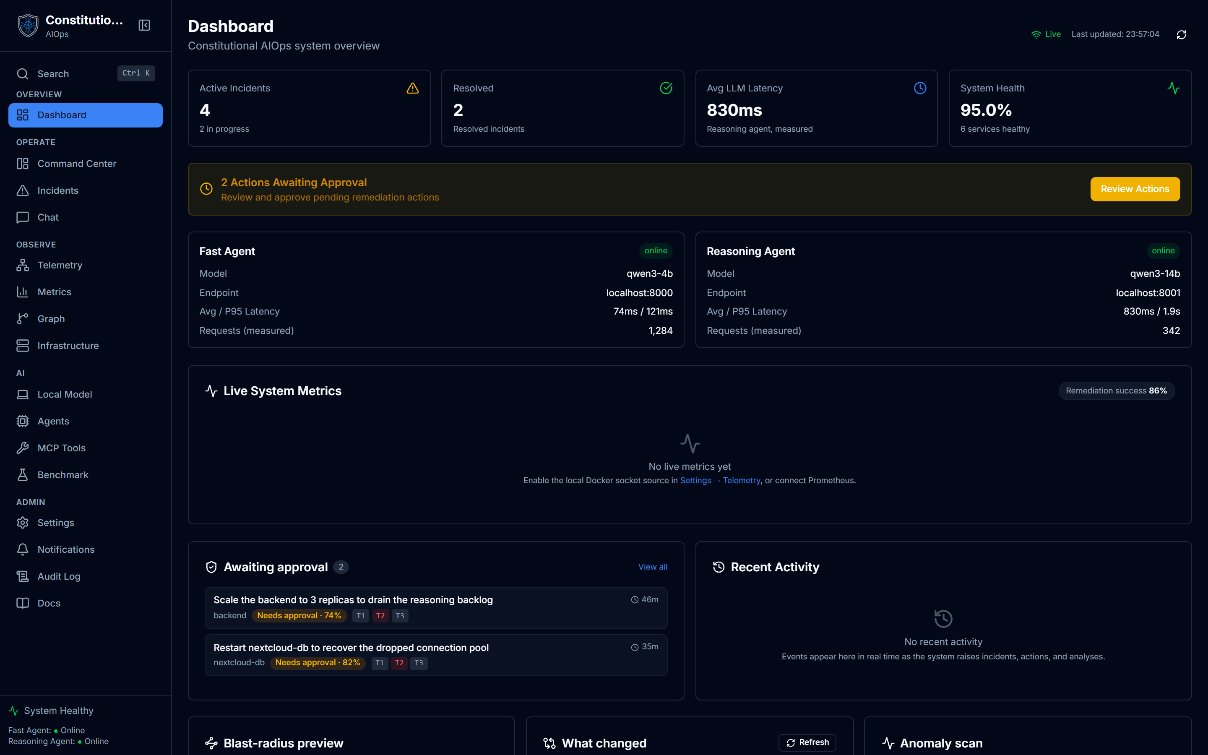Click the Anomaly scan pulse icon

[888, 744]
